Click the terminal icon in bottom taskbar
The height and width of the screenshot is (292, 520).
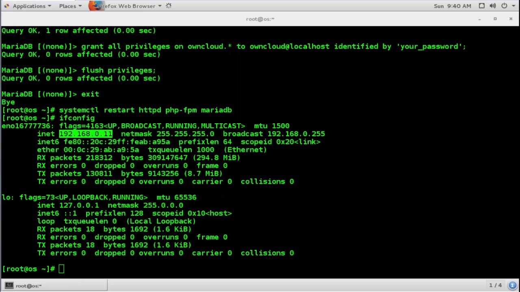(x=9, y=286)
